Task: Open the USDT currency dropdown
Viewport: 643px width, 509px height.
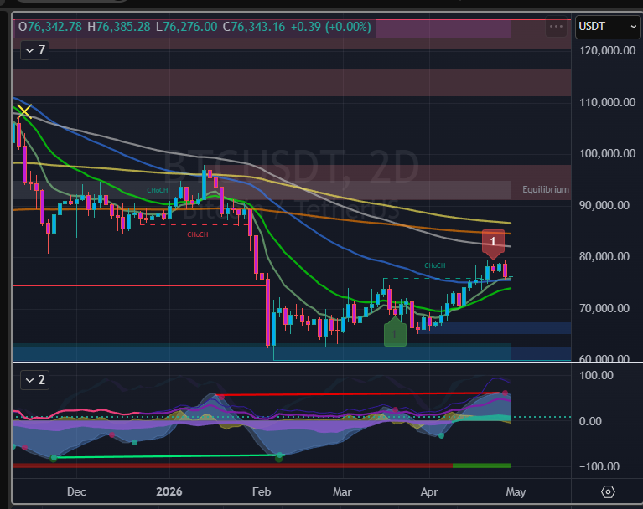Action: [x=607, y=27]
